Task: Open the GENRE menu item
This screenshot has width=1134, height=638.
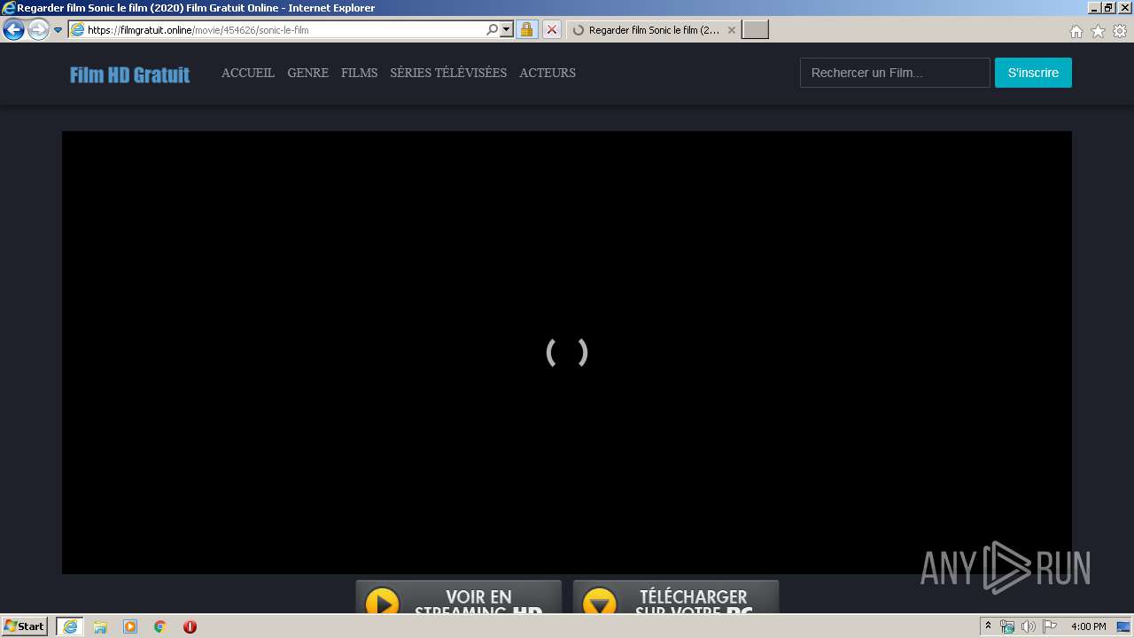Action: 307,73
